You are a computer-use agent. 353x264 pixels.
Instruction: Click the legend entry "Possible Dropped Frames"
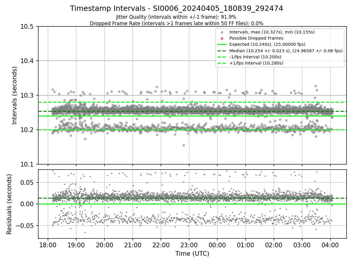(x=256, y=38)
